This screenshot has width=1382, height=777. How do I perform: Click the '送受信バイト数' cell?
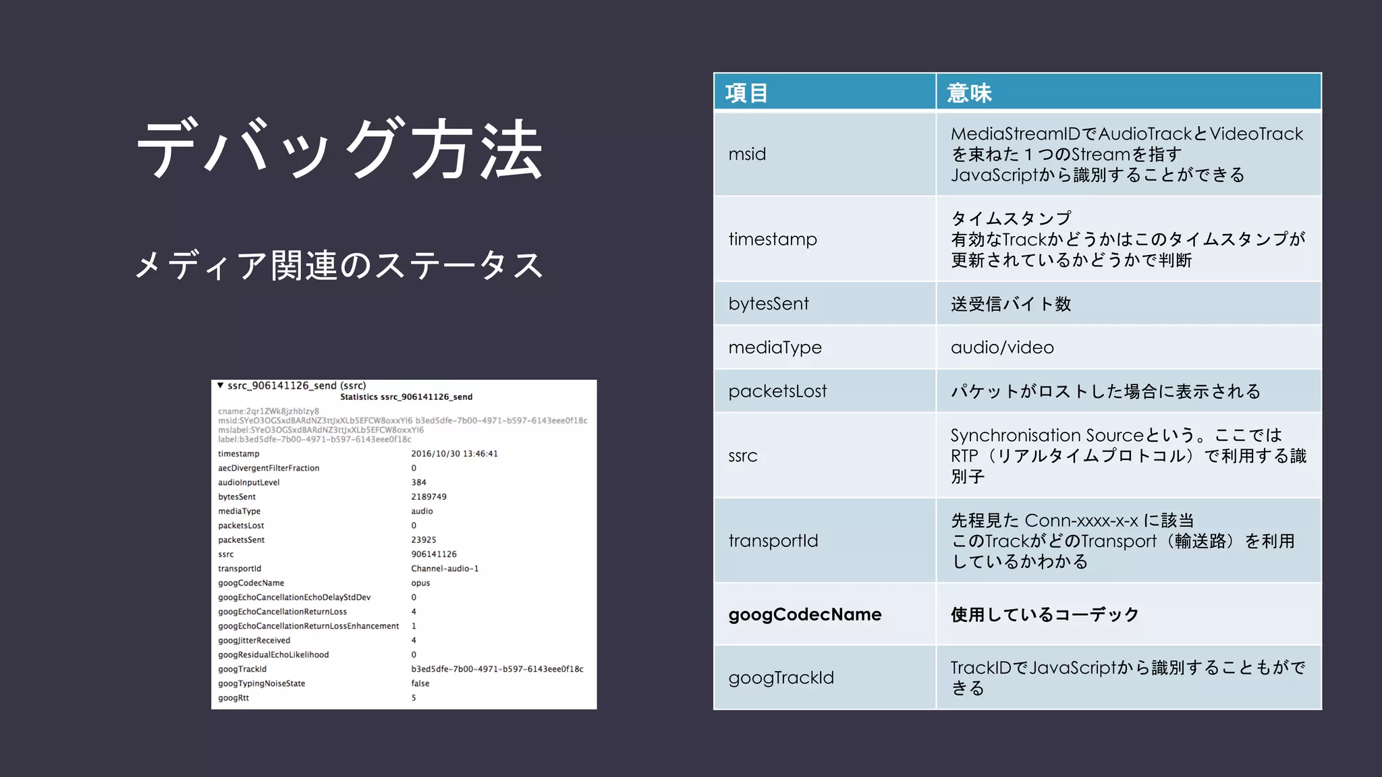click(1128, 304)
